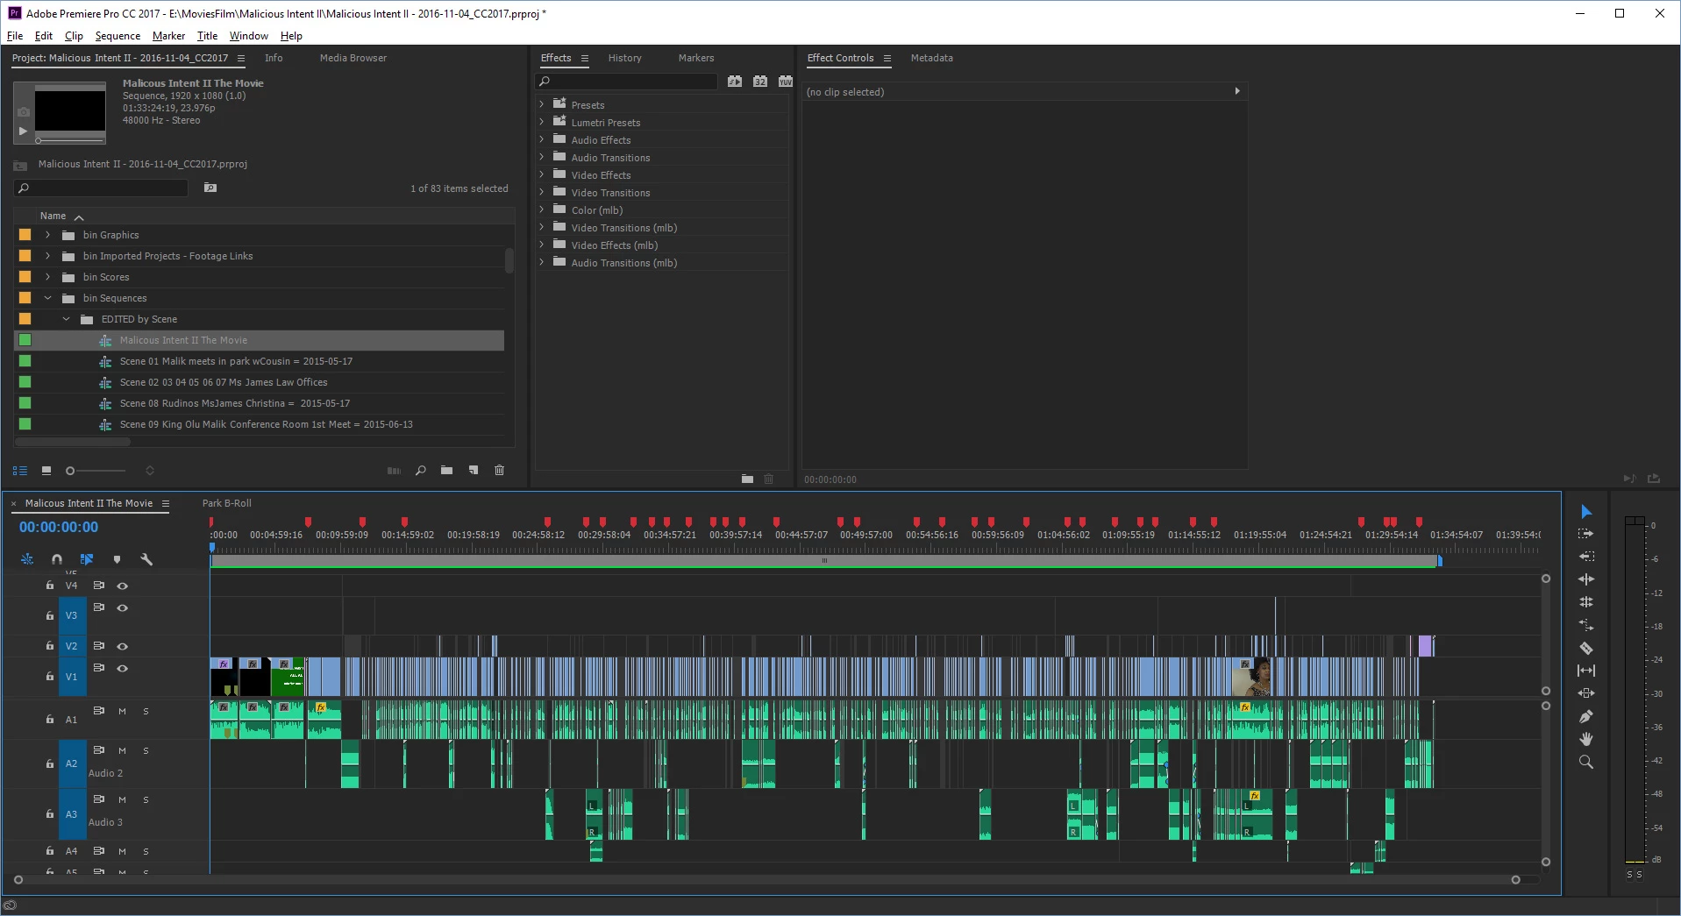The width and height of the screenshot is (1681, 916).
Task: Click YUV Effects filter icon
Action: (785, 82)
